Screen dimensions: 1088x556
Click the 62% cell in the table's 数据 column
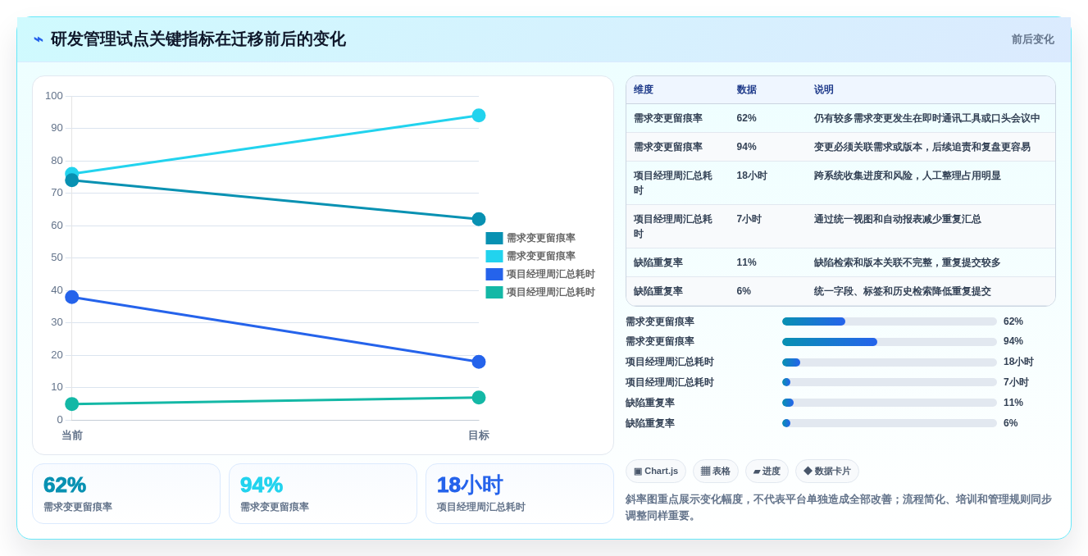pyautogui.click(x=747, y=118)
